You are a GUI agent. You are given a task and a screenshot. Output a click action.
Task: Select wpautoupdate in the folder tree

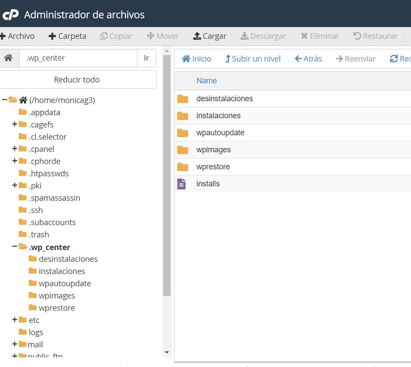[x=65, y=283]
